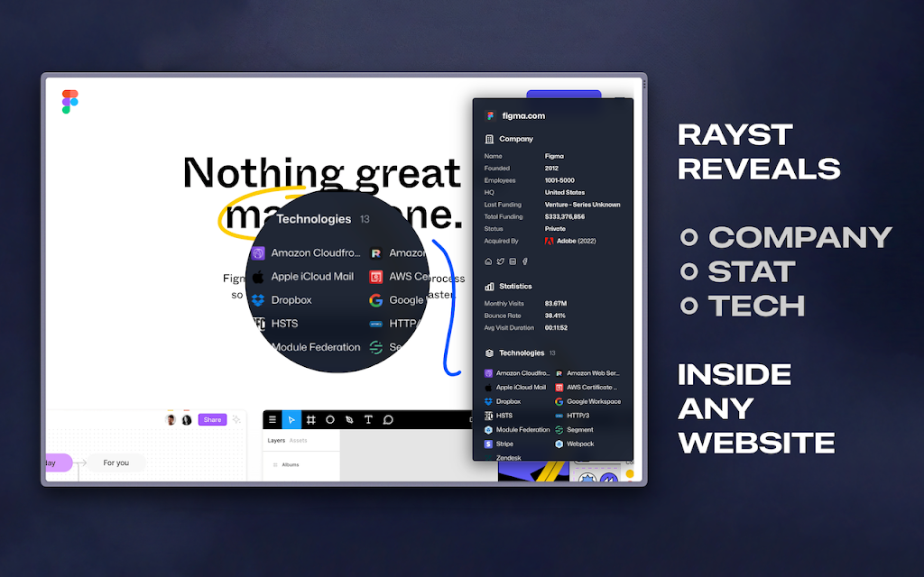Open the Figma hamburger menu in the black toolbar
Image resolution: width=924 pixels, height=577 pixels.
[x=273, y=420]
